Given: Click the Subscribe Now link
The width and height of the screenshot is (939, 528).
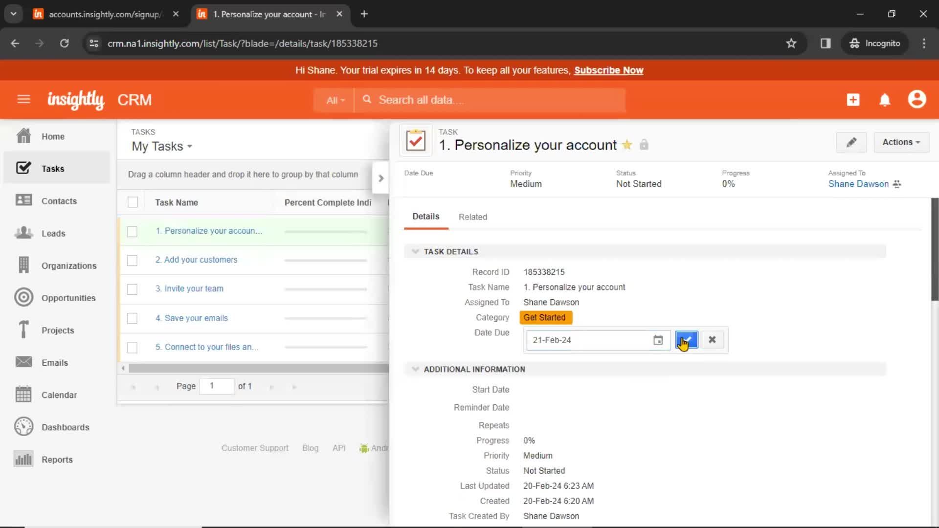Looking at the screenshot, I should point(608,70).
